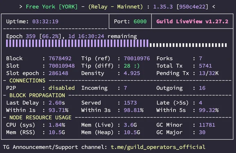
Task: Click the Within 3s value 98.81%
Action: click(x=134, y=110)
